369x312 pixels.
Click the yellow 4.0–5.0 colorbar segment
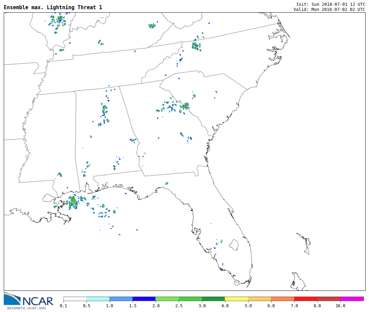(236, 299)
